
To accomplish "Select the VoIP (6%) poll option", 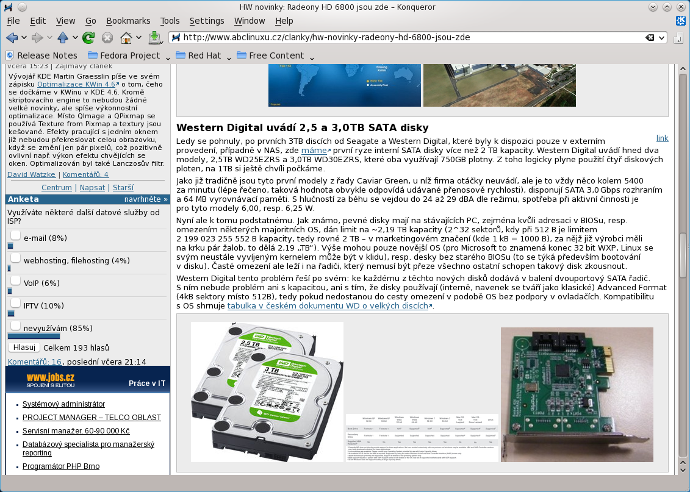I will point(15,280).
